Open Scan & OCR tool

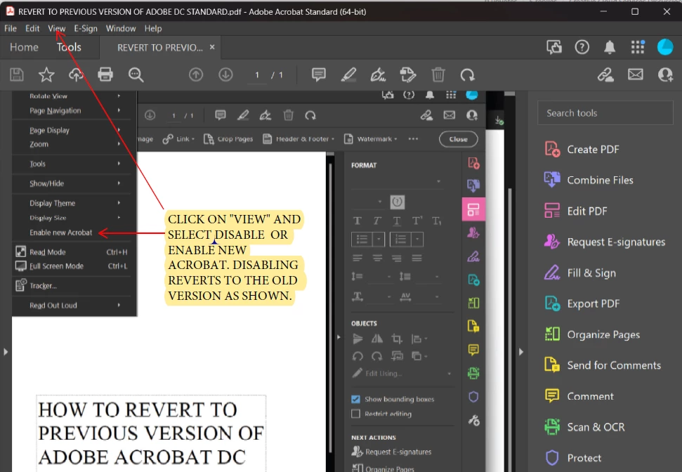(x=584, y=427)
